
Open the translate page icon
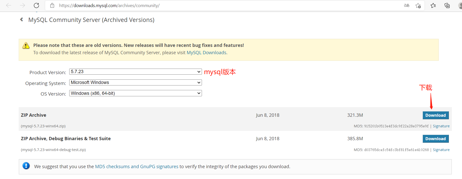(x=406, y=5)
